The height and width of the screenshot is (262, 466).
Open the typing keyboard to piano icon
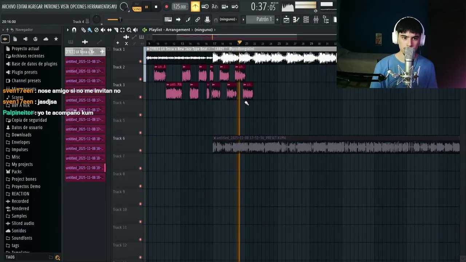[x=168, y=20]
